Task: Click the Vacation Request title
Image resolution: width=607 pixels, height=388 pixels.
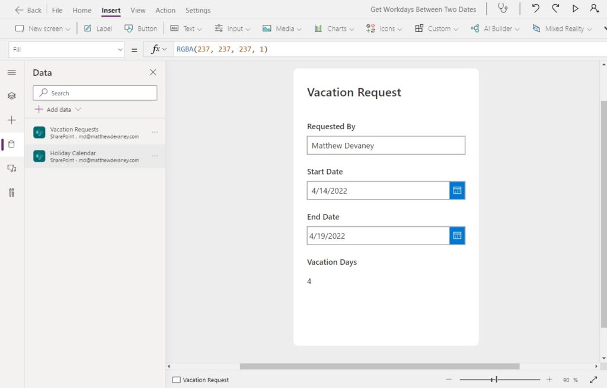Action: [354, 92]
